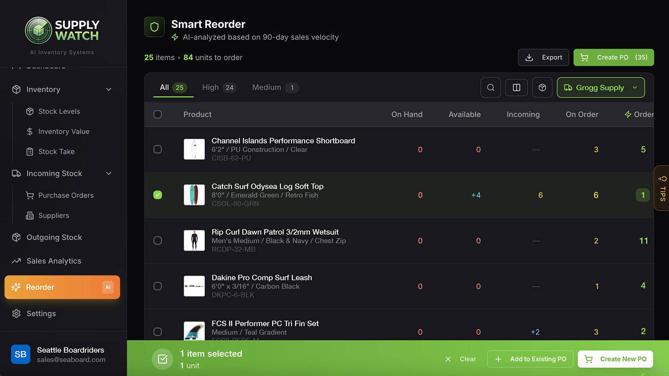Click Add to Existing PO
Image resolution: width=669 pixels, height=376 pixels.
click(531, 359)
